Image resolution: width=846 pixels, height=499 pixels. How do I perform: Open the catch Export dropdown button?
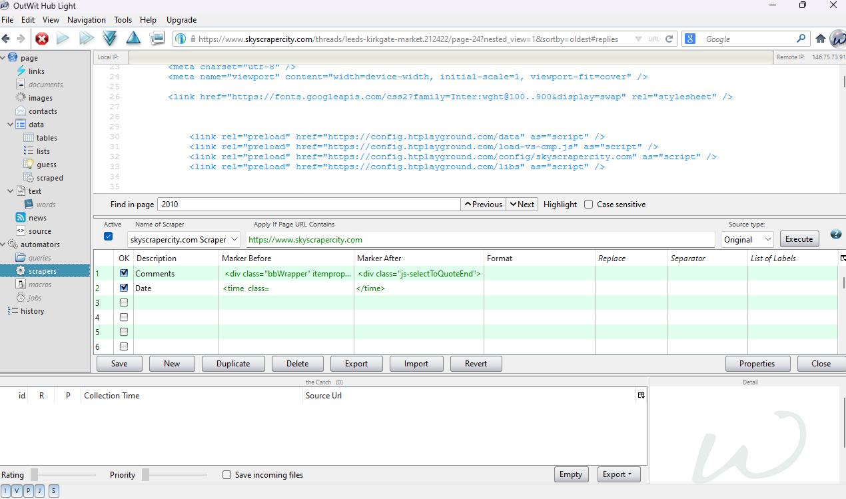618,474
